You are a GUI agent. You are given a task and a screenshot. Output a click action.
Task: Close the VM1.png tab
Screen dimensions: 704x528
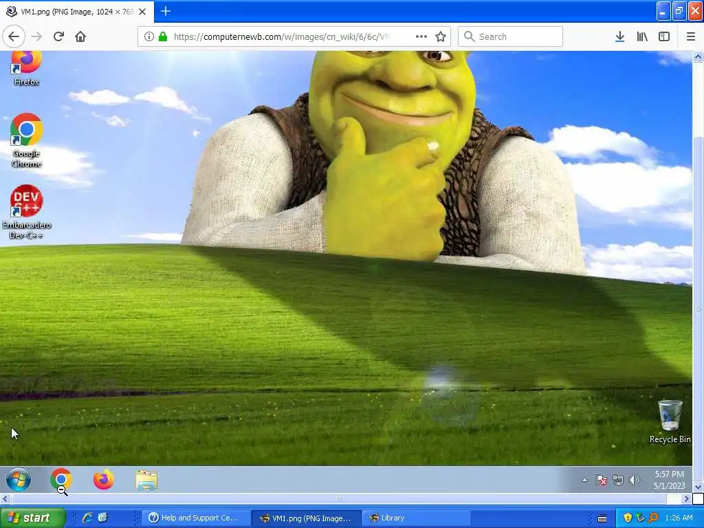(x=142, y=12)
